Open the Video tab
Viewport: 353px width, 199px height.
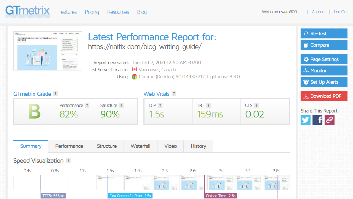pos(170,146)
